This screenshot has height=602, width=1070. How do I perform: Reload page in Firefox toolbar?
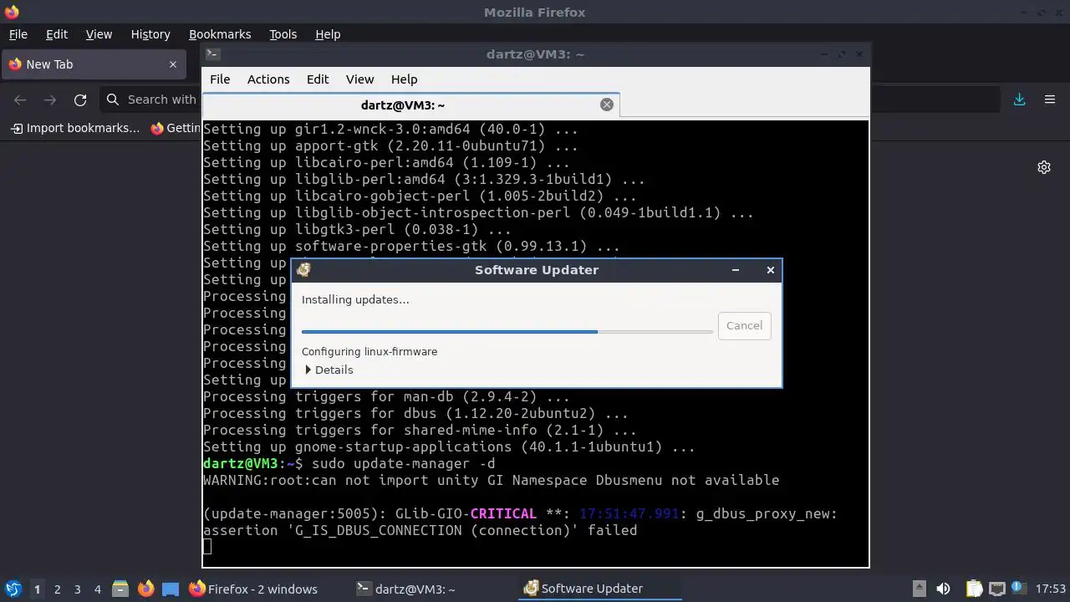pos(80,99)
